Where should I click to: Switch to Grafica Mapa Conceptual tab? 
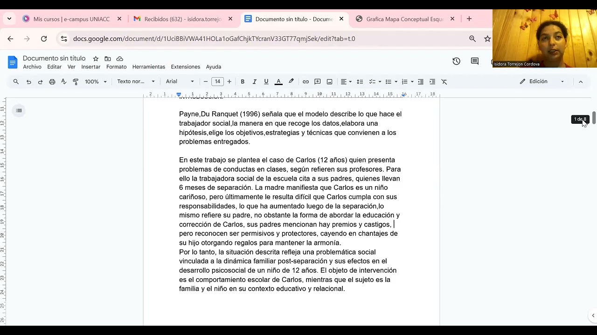pos(405,19)
